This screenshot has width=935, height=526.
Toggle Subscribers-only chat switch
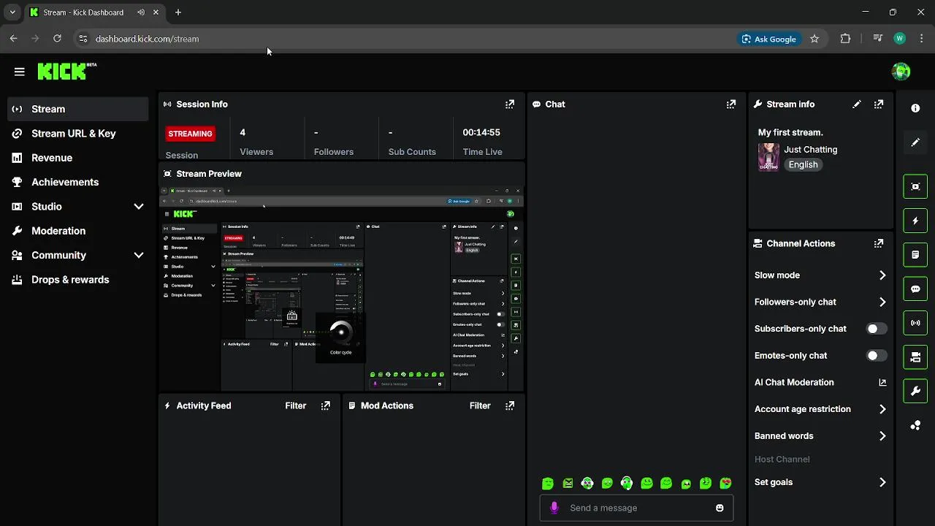pyautogui.click(x=877, y=329)
